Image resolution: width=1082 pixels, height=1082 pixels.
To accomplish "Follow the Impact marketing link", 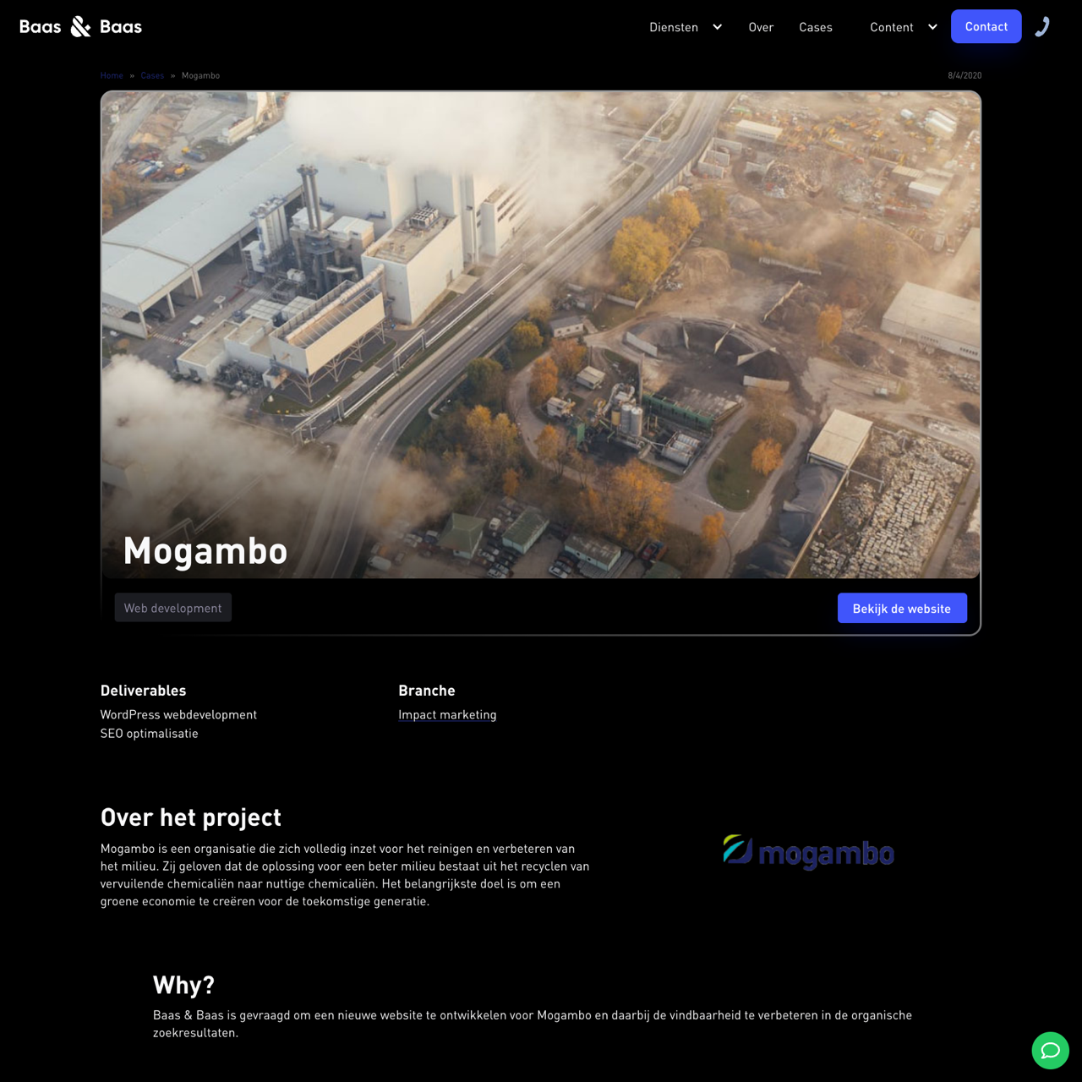I will 447,714.
